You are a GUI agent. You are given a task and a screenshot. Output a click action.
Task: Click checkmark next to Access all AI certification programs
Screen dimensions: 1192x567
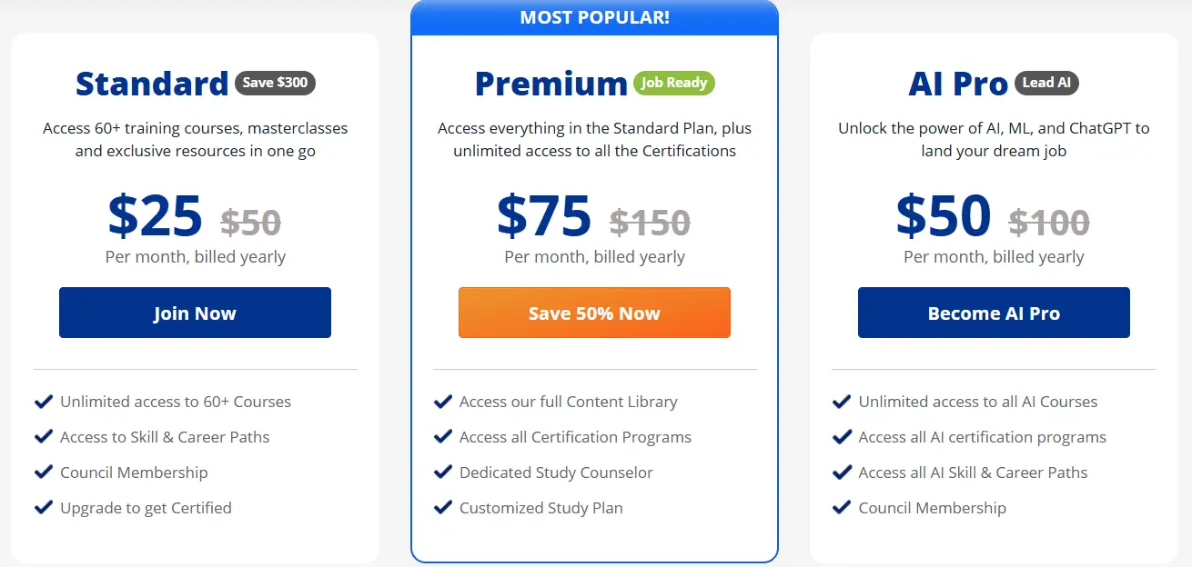click(x=842, y=437)
